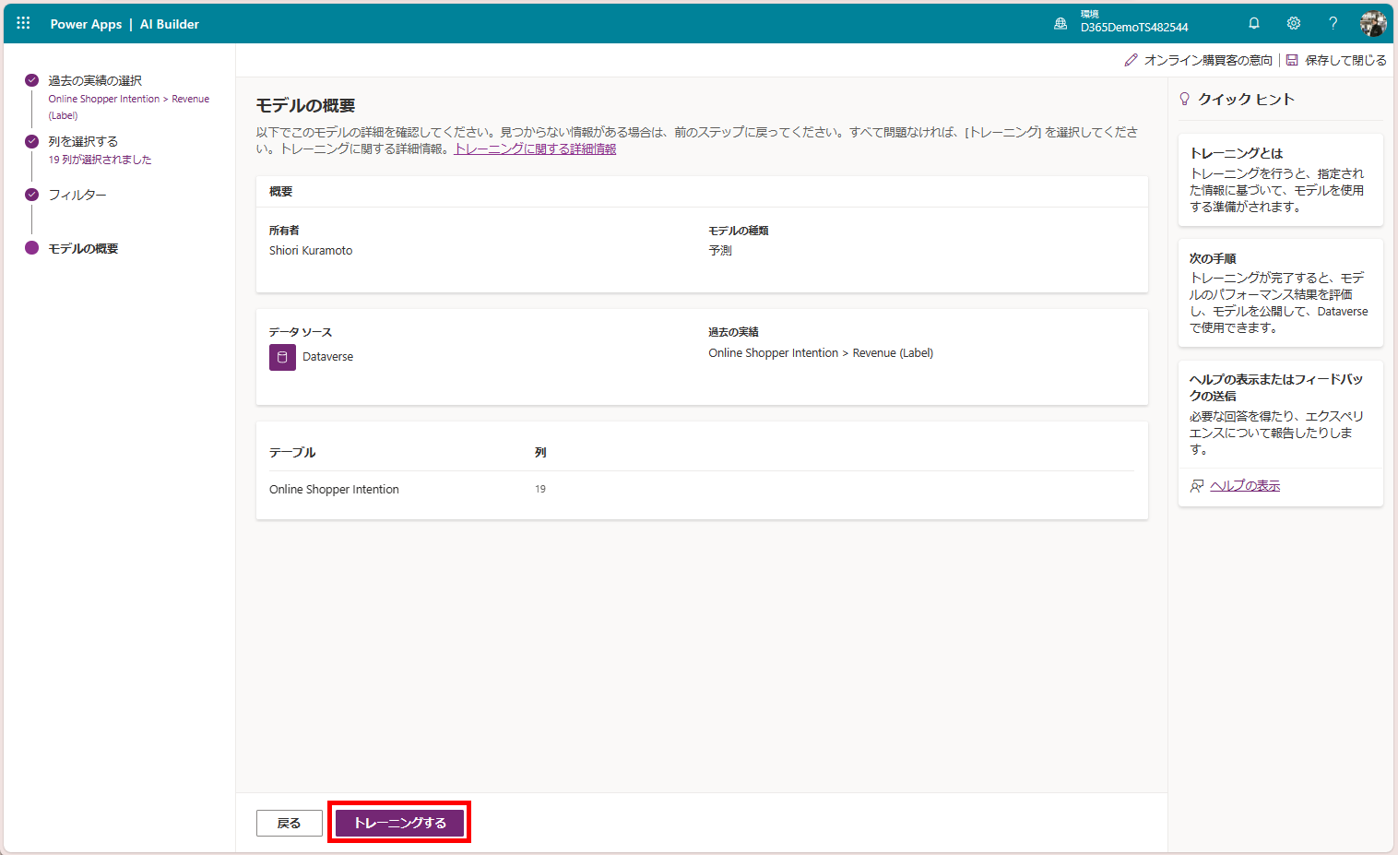Go to フィルター step
The width and height of the screenshot is (1398, 855).
(x=77, y=195)
